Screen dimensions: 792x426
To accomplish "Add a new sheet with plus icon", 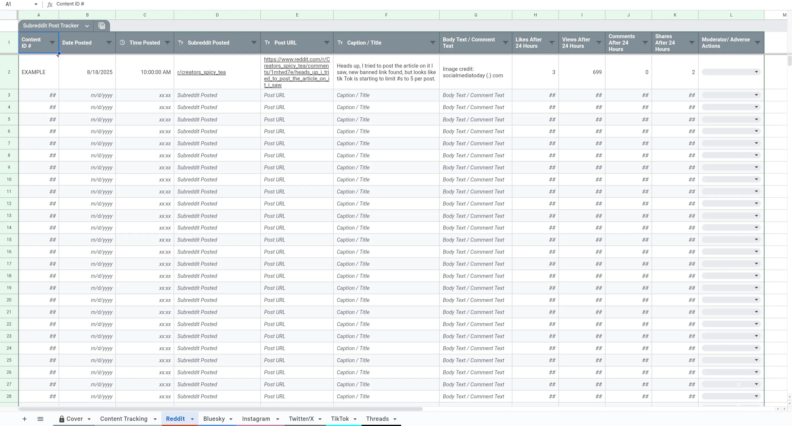I will tap(25, 419).
